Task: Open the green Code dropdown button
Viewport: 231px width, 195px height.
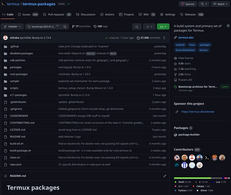Action: pyautogui.click(x=163, y=27)
